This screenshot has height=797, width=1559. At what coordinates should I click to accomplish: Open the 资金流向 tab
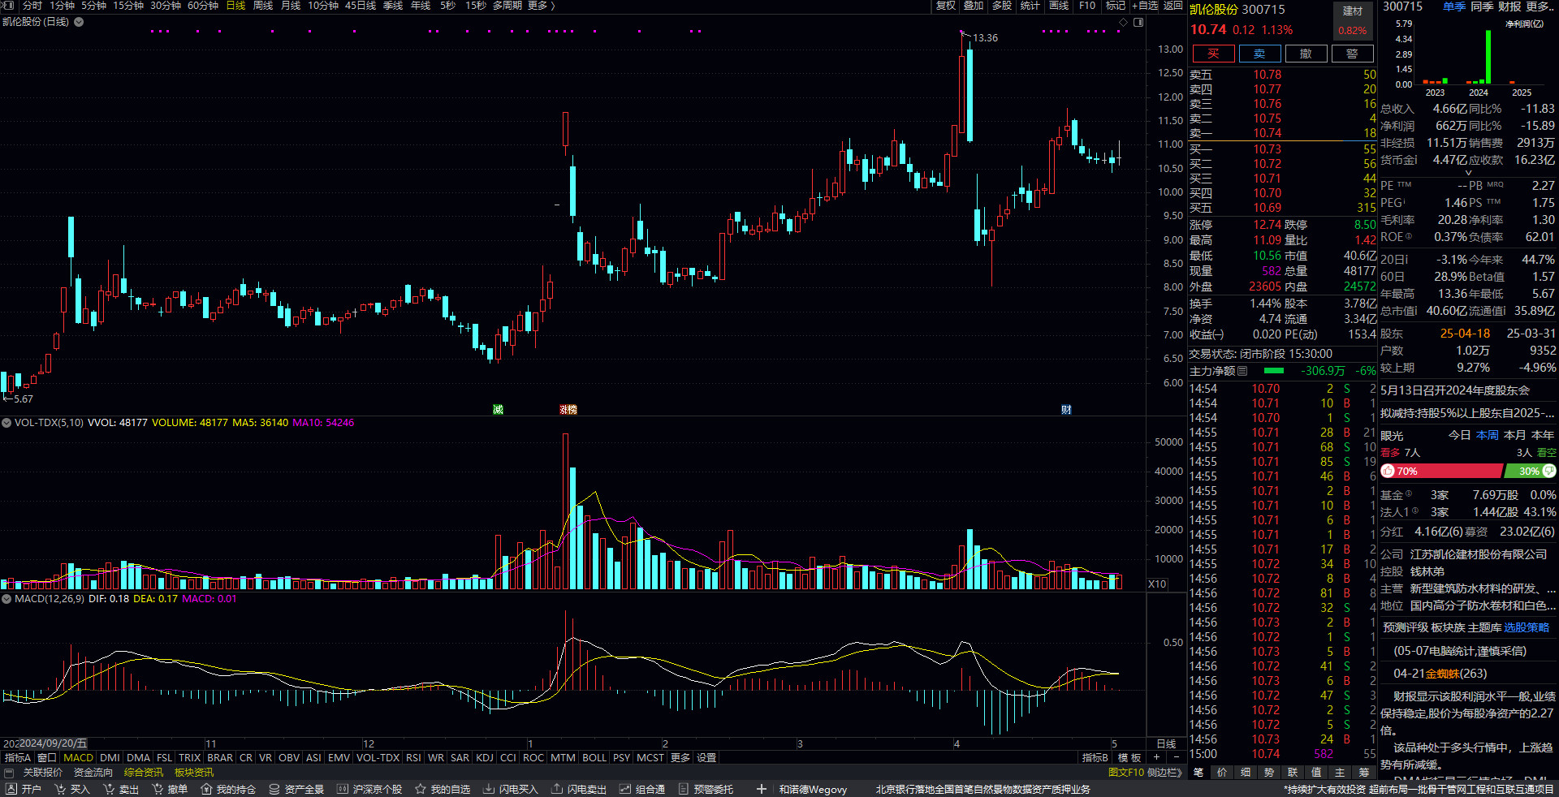click(x=93, y=773)
